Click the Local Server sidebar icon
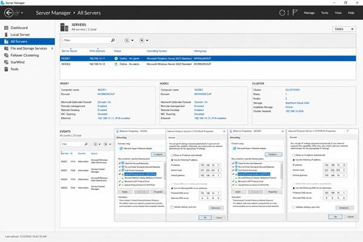Image resolution: width=363 pixels, height=242 pixels. tap(6, 35)
